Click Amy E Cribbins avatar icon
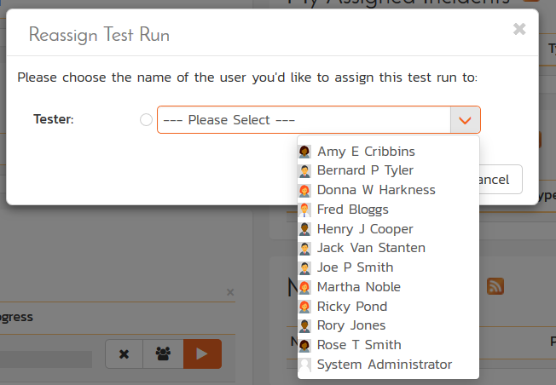 [x=304, y=152]
